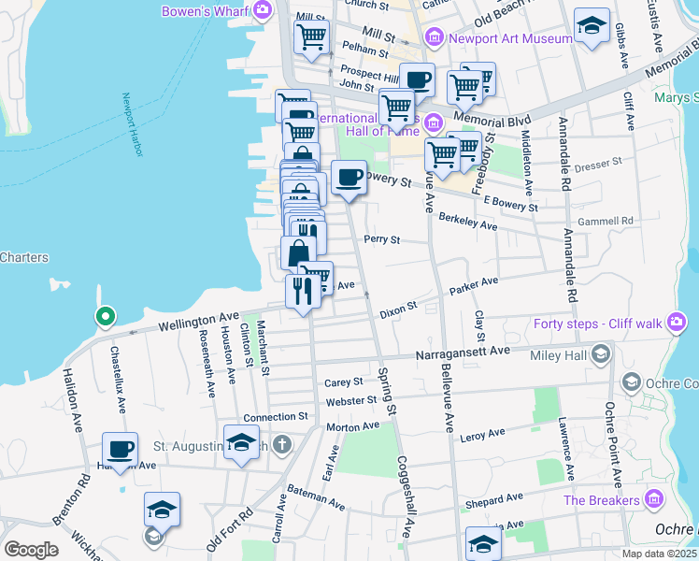
Task: Open the cafe marker on Harrison Ave
Action: (x=120, y=450)
